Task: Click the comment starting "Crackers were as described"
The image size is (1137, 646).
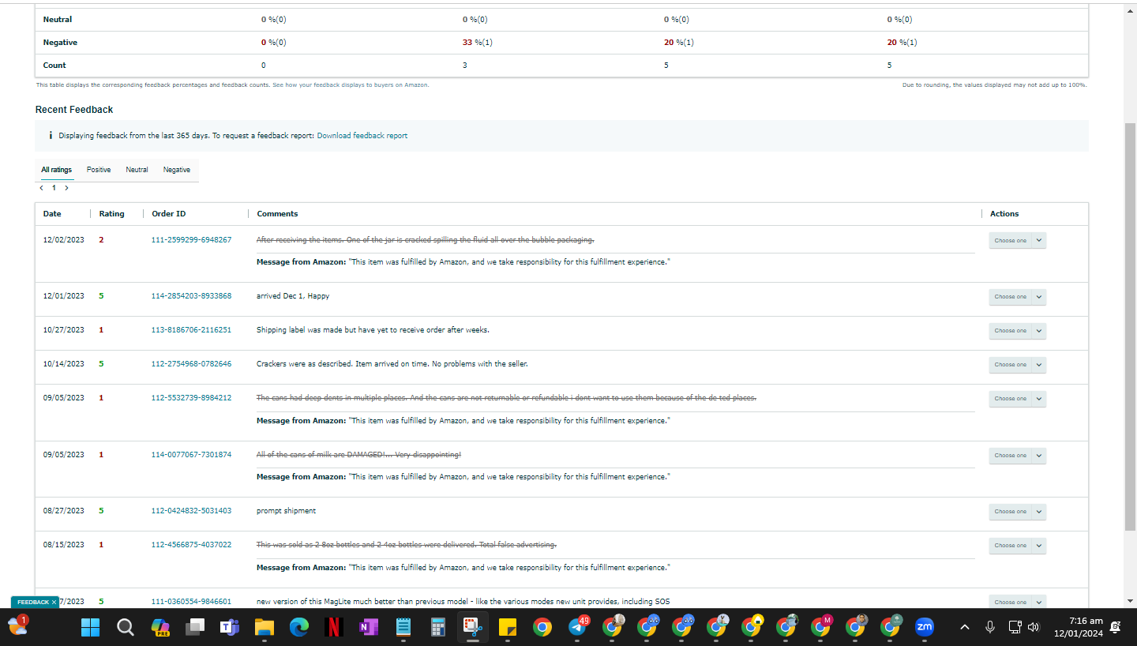Action: 392,364
